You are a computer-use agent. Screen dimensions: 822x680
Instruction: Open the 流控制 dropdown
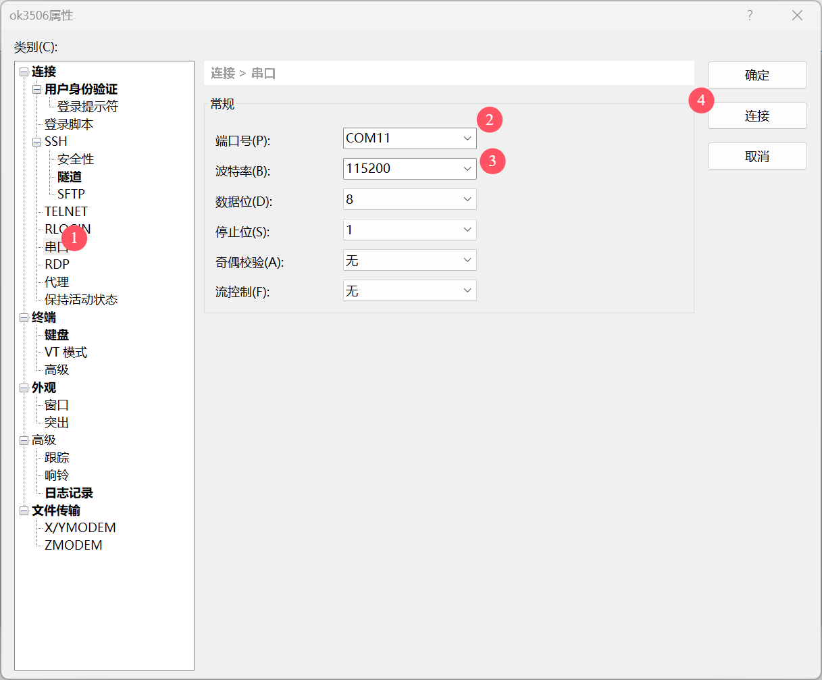pos(410,290)
